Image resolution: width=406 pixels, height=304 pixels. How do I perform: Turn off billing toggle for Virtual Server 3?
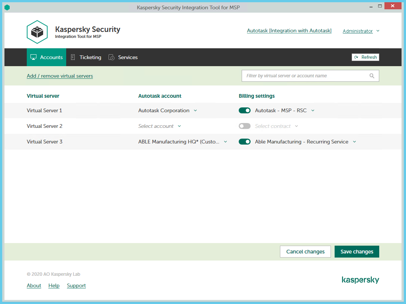245,142
